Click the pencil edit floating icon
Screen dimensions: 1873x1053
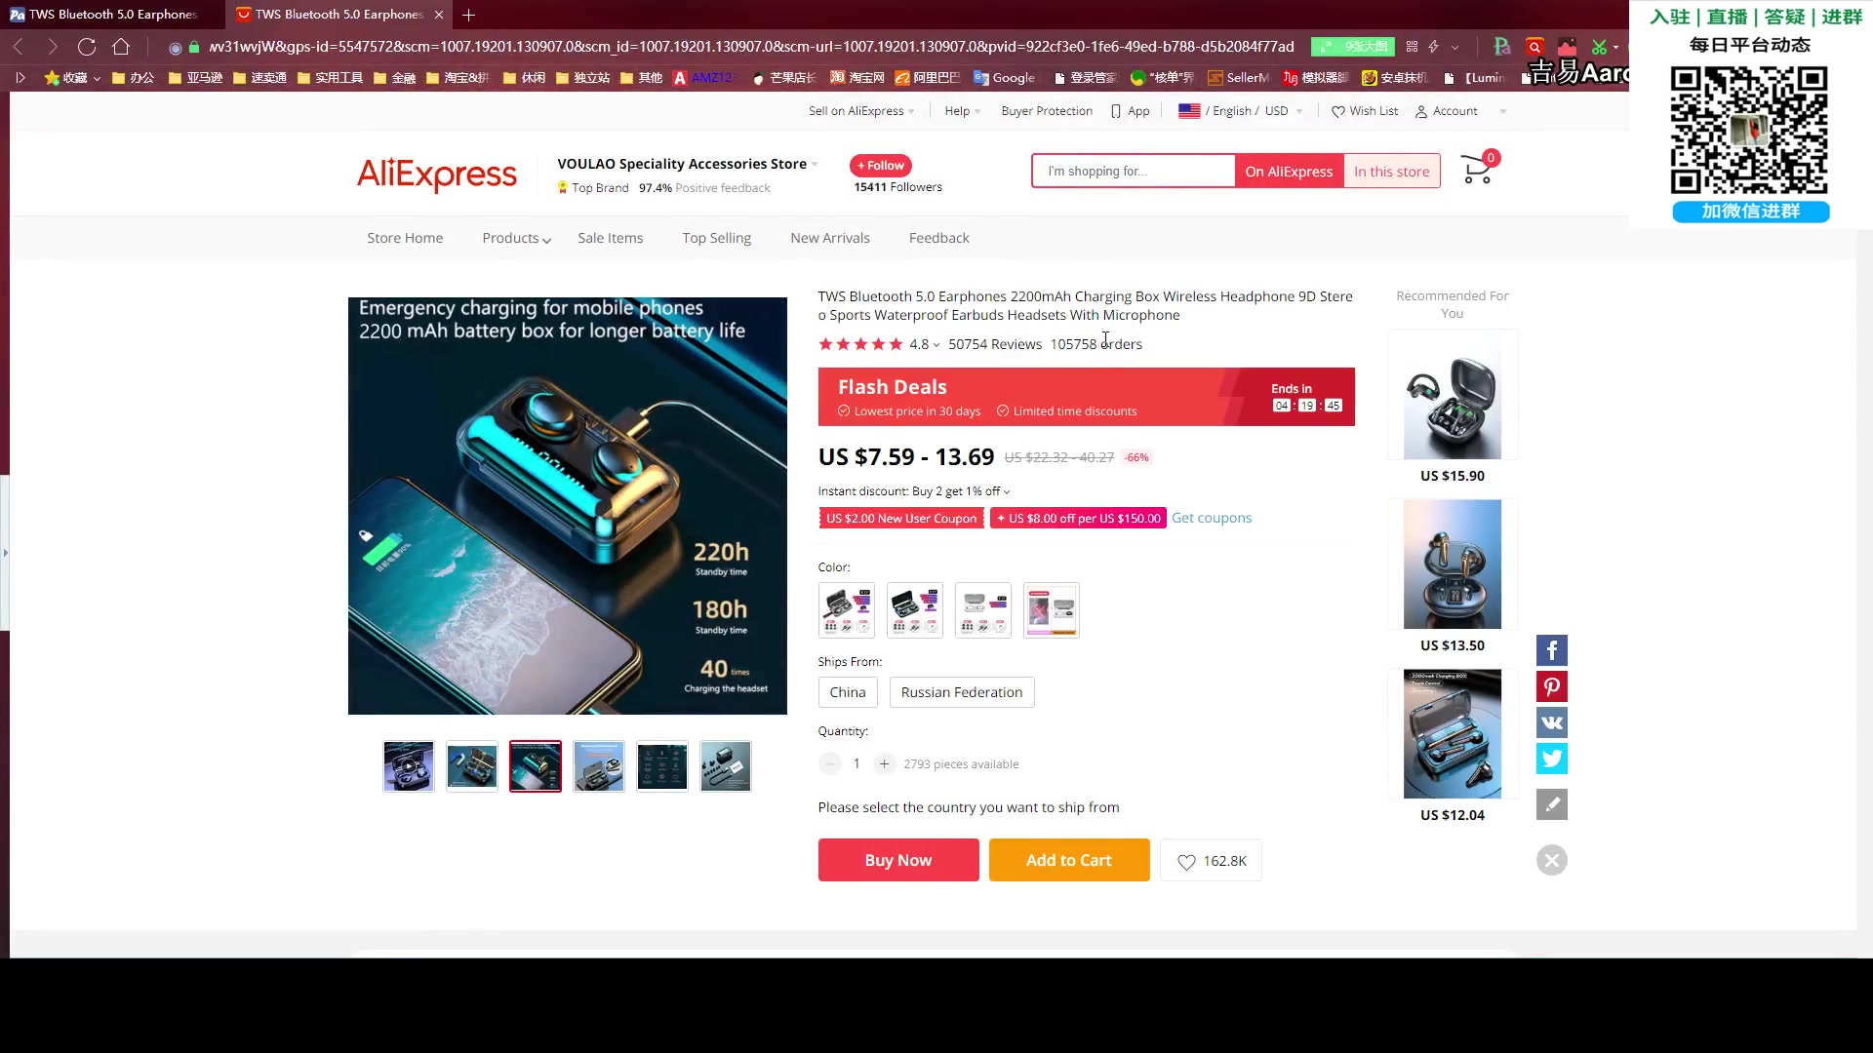pyautogui.click(x=1551, y=804)
